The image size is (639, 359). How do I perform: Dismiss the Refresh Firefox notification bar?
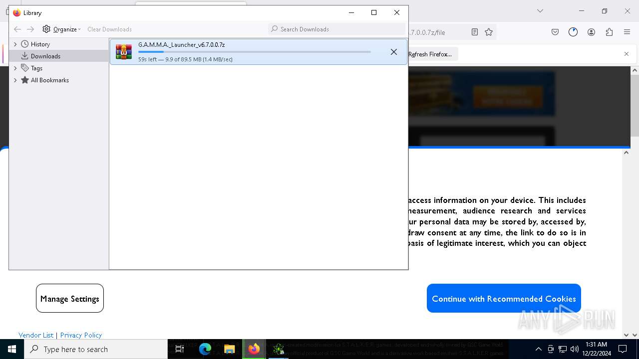(x=627, y=54)
